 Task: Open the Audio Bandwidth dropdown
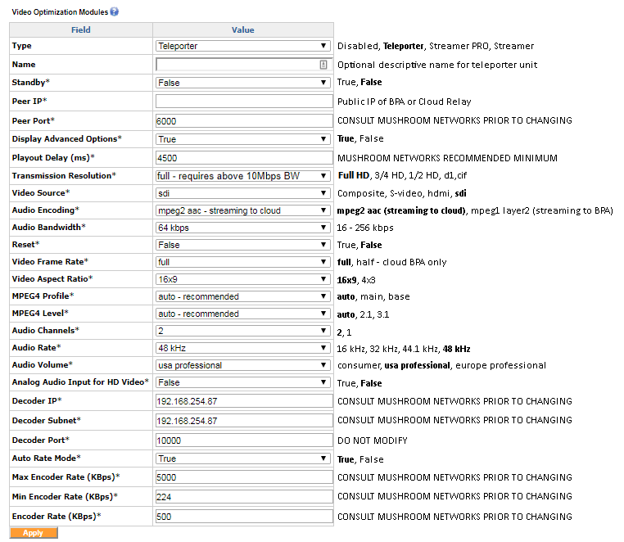pyautogui.click(x=242, y=228)
